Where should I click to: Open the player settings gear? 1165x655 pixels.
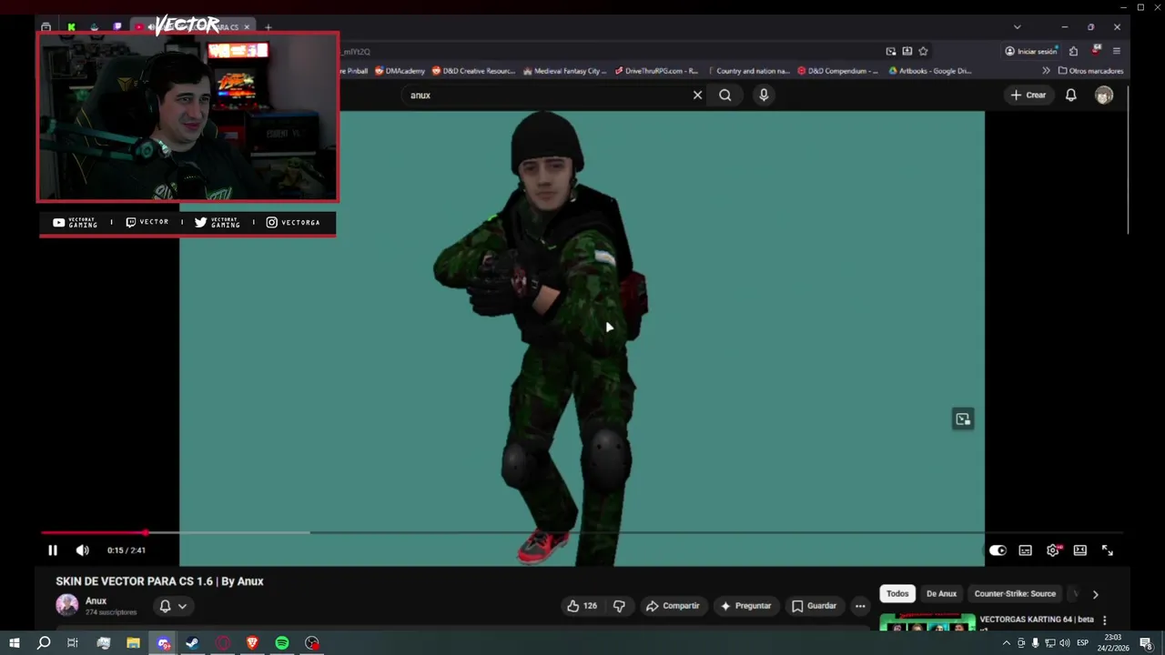coord(1053,550)
